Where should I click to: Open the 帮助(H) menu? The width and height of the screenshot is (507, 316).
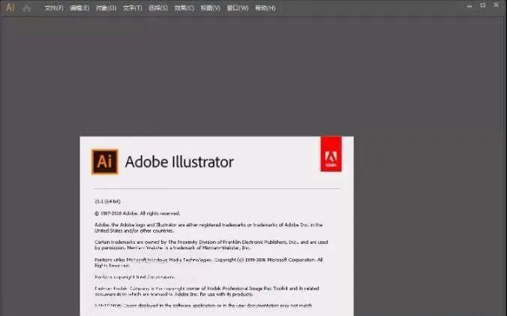(265, 8)
